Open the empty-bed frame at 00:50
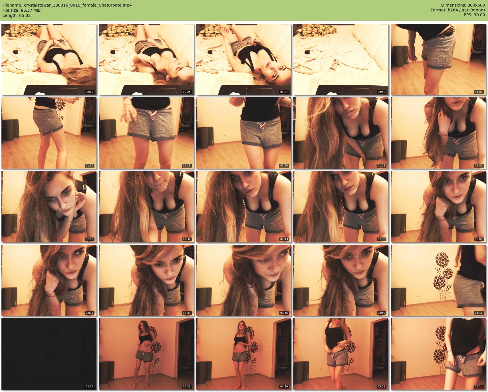Viewport: 488px width, 392px height. click(x=341, y=59)
